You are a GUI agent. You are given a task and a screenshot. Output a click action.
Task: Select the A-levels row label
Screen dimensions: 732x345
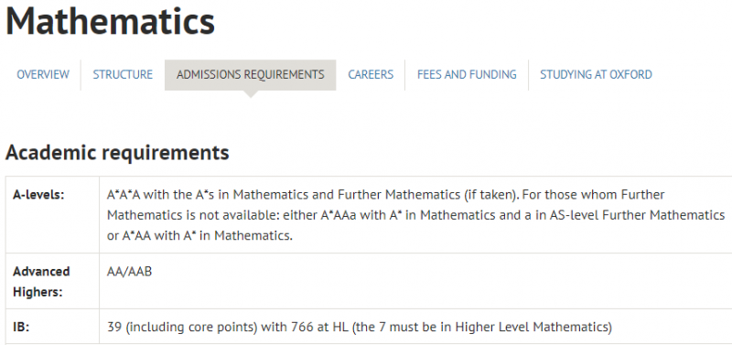38,195
